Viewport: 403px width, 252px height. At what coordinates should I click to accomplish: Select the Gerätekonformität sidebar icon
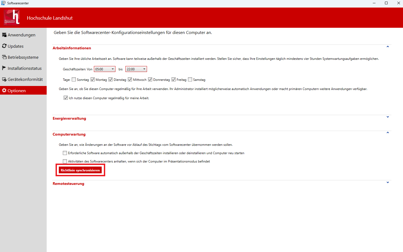(x=4, y=79)
